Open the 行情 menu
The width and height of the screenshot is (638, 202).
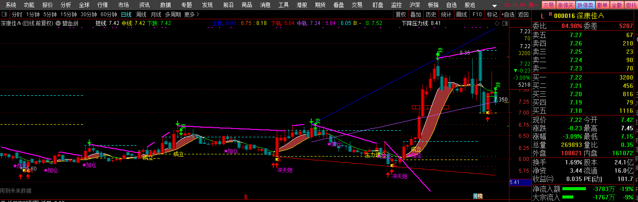pyautogui.click(x=103, y=5)
